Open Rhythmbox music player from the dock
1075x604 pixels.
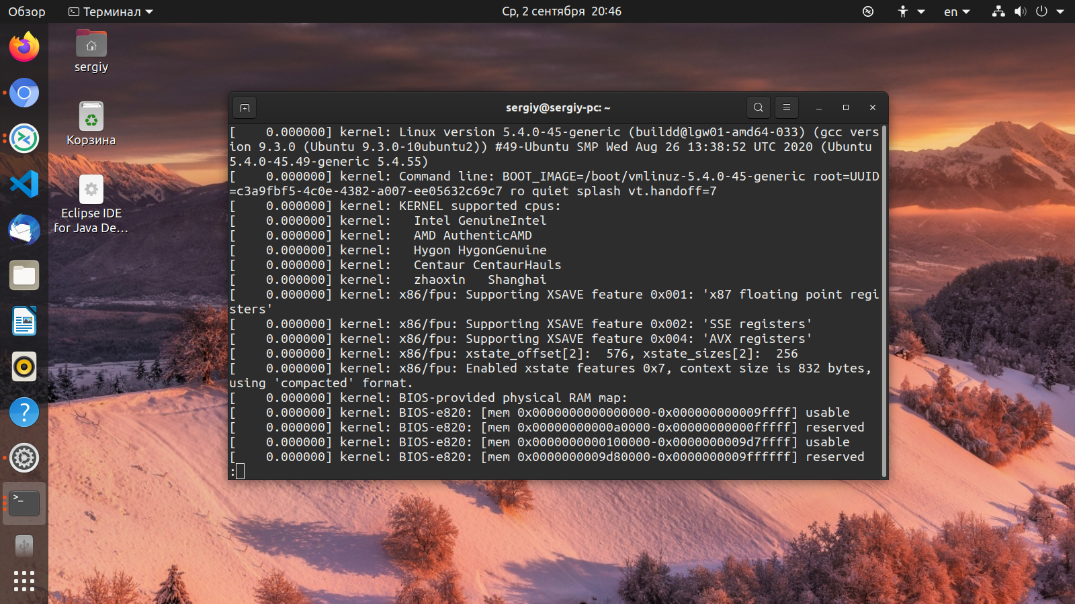click(x=24, y=366)
